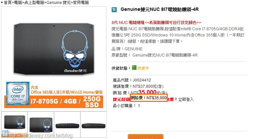Image resolution: width=256 pixels, height=139 pixels.
Task: Open 首頁 breadcrumb link
Action: tap(8, 3)
